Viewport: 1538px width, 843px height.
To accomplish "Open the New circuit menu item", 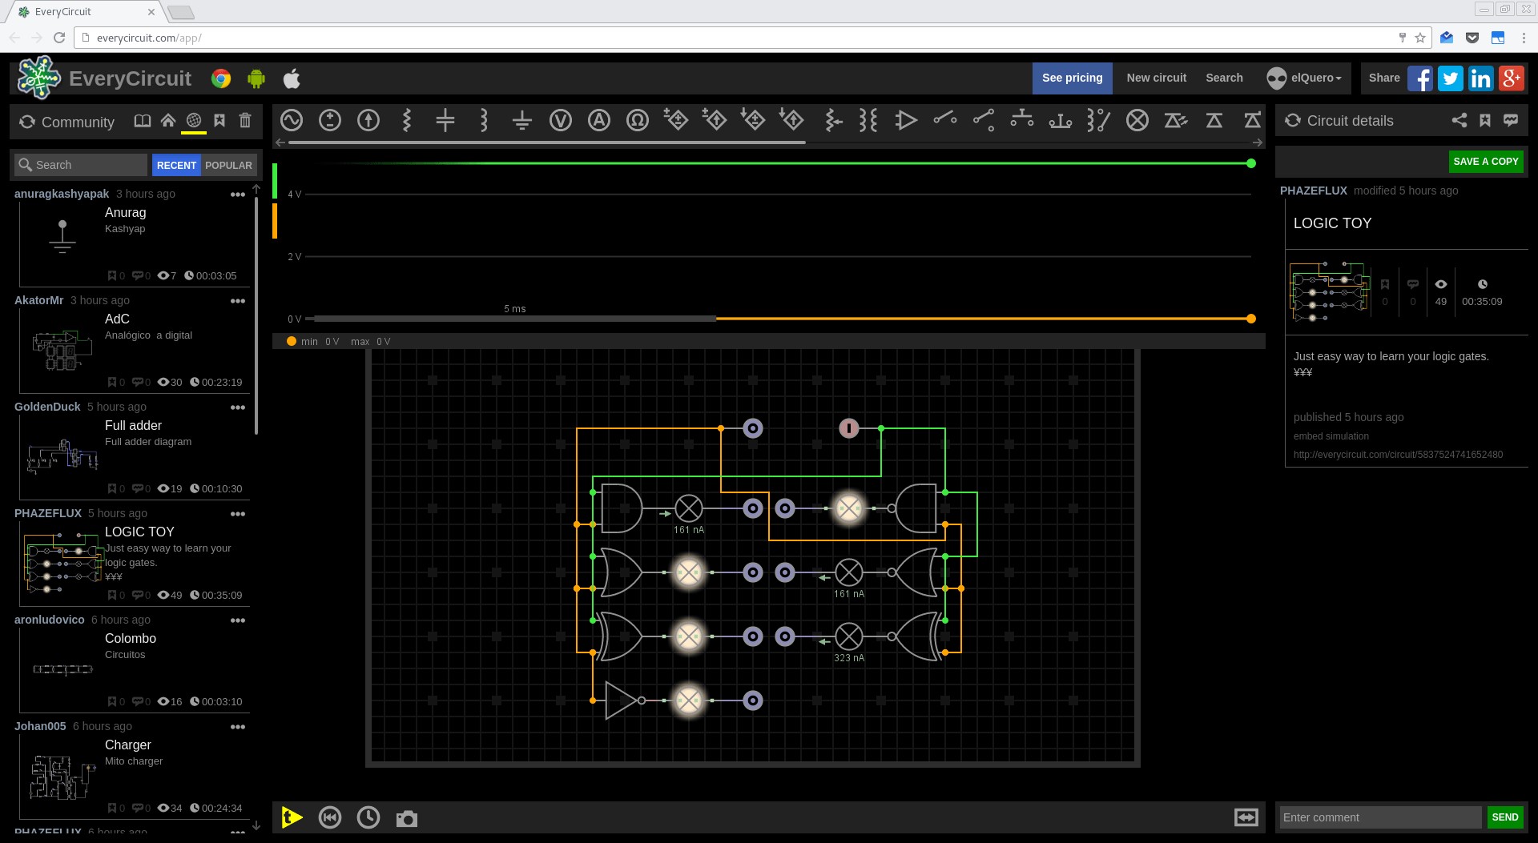I will tap(1156, 78).
